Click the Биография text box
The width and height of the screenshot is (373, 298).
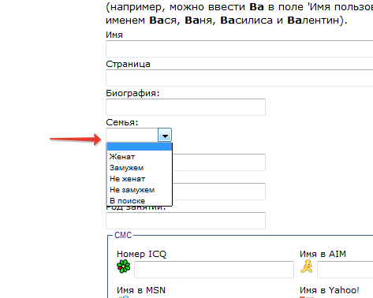pos(185,107)
